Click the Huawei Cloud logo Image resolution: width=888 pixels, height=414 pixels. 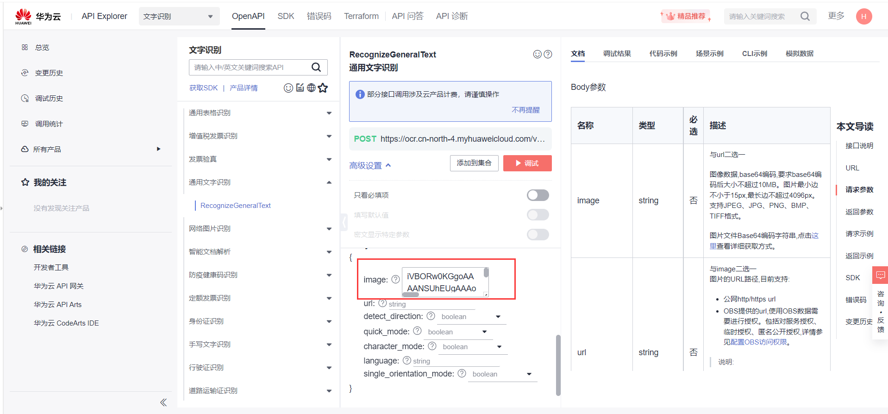pyautogui.click(x=38, y=16)
